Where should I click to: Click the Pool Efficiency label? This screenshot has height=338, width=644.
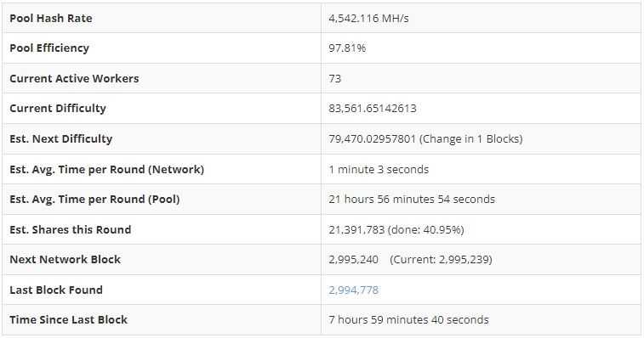pyautogui.click(x=49, y=48)
